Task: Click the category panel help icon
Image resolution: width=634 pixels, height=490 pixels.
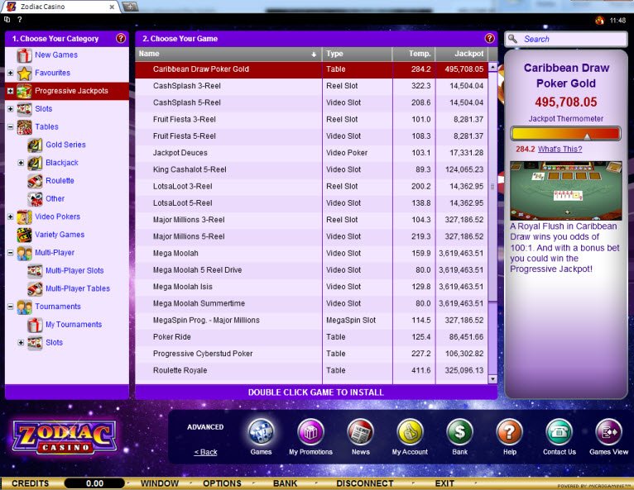Action: (x=121, y=38)
